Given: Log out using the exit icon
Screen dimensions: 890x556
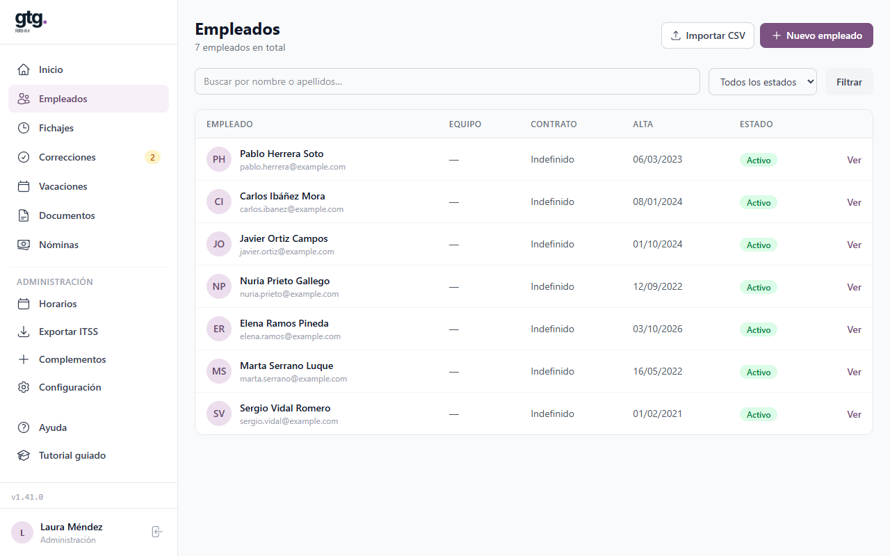Looking at the screenshot, I should click(x=157, y=532).
